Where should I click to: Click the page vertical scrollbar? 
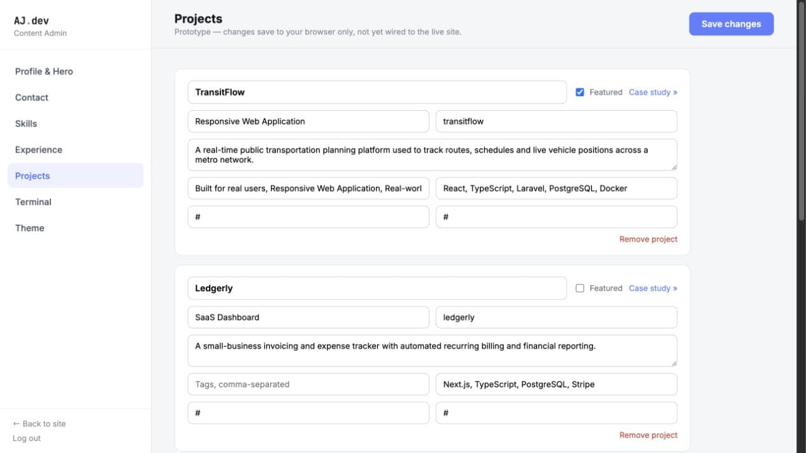click(x=802, y=111)
